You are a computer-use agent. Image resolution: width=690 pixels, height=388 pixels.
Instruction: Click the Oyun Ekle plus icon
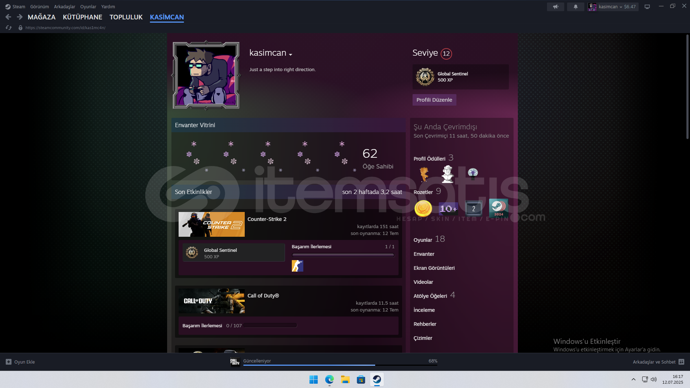pos(9,362)
